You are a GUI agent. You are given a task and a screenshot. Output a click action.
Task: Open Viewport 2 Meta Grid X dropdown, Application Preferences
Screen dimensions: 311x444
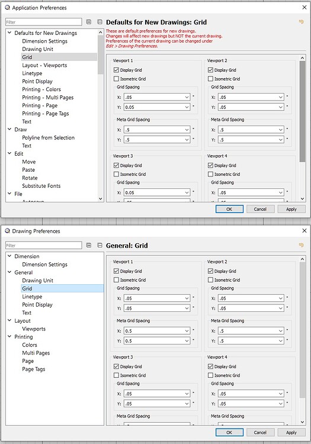281,130
